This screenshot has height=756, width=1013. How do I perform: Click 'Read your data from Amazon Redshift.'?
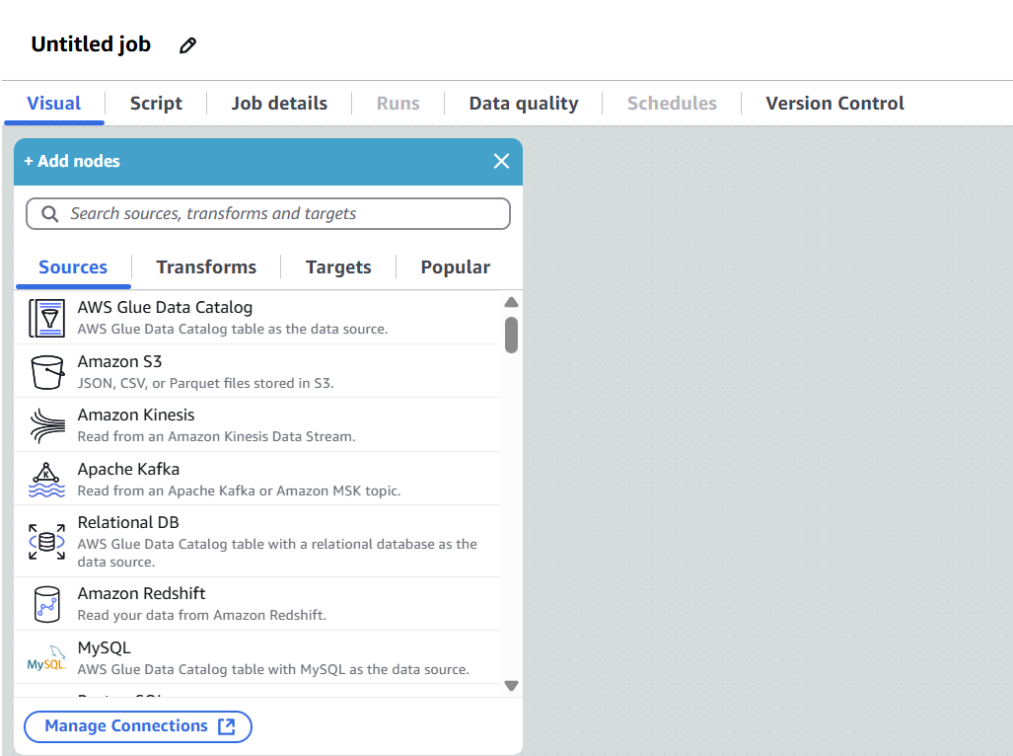[x=201, y=615]
